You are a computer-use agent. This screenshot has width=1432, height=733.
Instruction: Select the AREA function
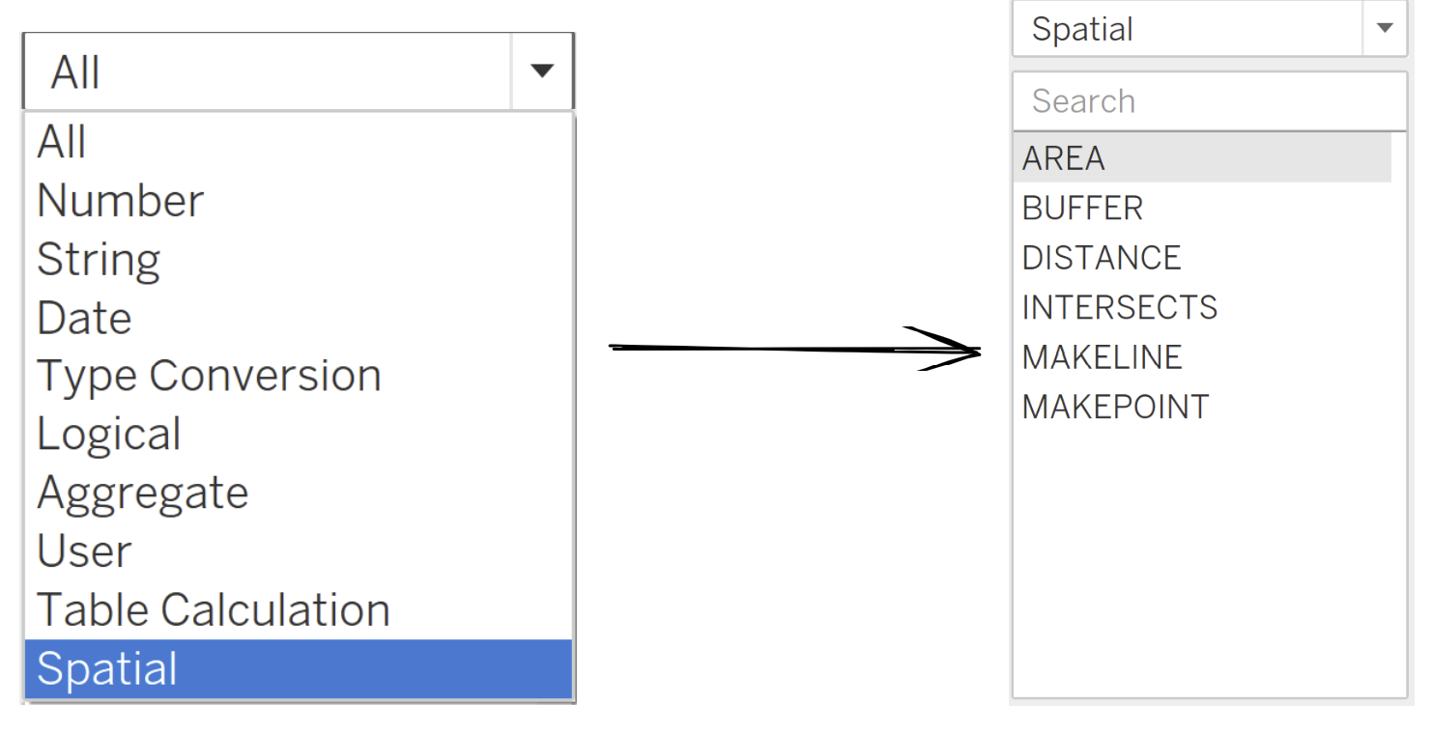[1063, 158]
